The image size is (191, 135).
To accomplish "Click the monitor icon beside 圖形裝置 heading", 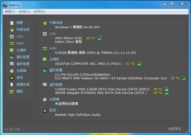I will coord(45,70).
